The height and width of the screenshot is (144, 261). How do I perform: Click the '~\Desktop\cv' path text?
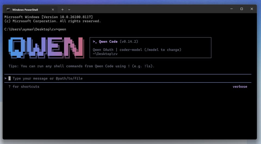click(105, 54)
